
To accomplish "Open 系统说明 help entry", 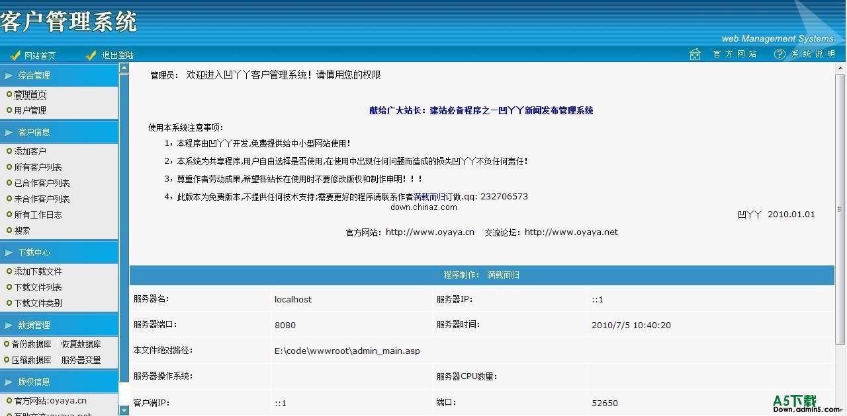I will 813,54.
